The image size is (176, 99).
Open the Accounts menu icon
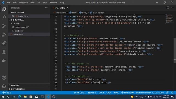click(4, 78)
